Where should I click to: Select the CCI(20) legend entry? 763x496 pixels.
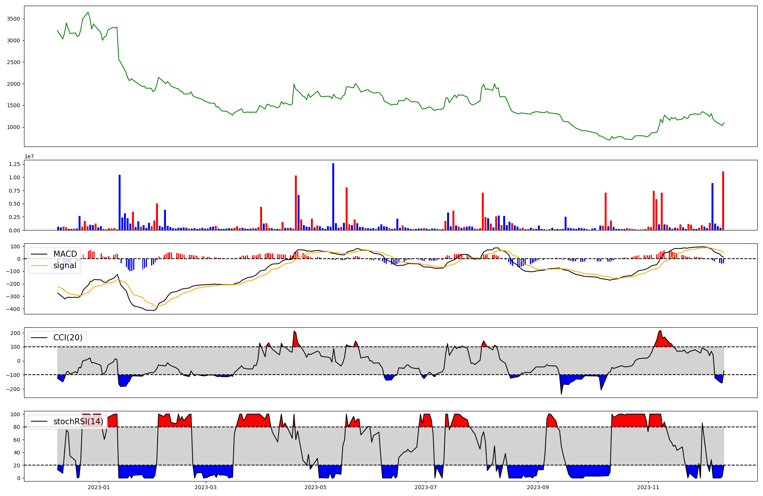point(68,338)
